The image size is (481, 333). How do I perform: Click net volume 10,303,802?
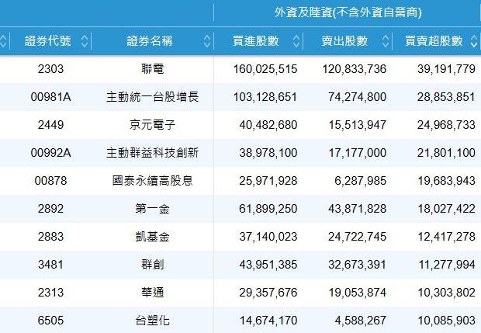(x=446, y=293)
